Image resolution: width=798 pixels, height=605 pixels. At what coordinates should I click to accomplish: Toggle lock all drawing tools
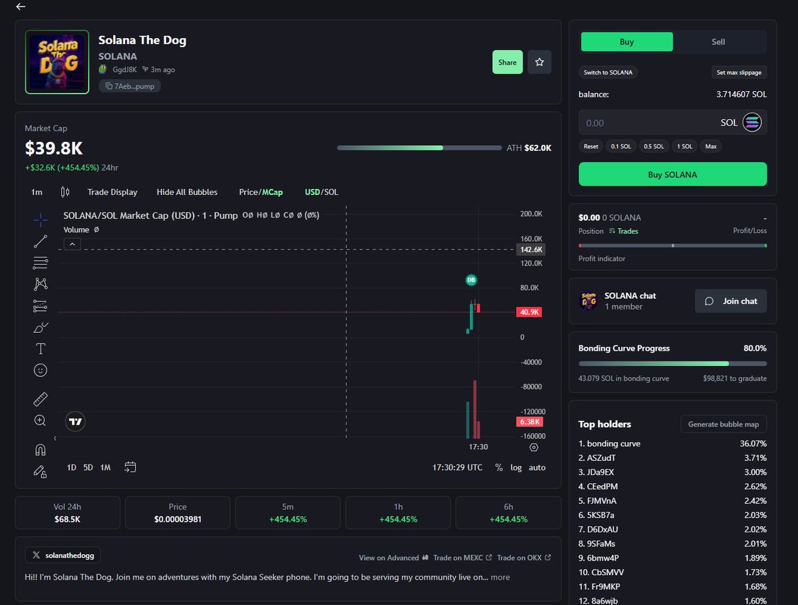(41, 471)
